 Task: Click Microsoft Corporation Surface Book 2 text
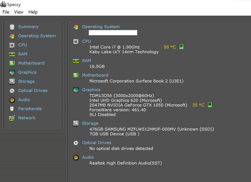[136, 81]
